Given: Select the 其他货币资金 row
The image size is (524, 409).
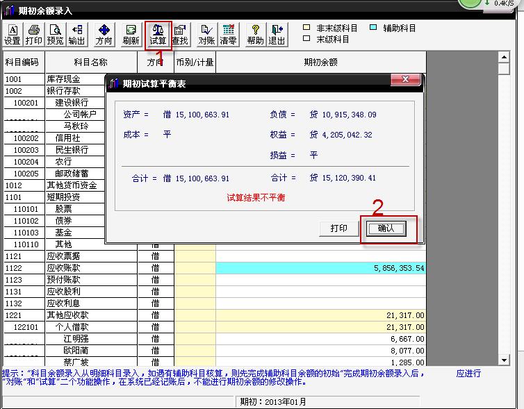Looking at the screenshot, I should click(x=54, y=185).
